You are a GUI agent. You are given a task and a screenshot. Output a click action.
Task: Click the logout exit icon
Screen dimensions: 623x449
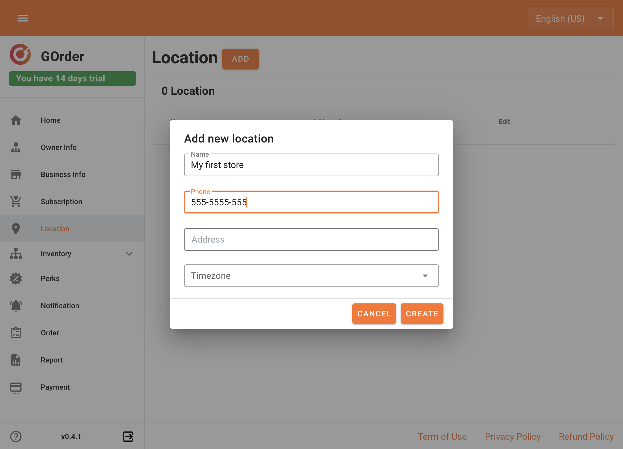128,437
